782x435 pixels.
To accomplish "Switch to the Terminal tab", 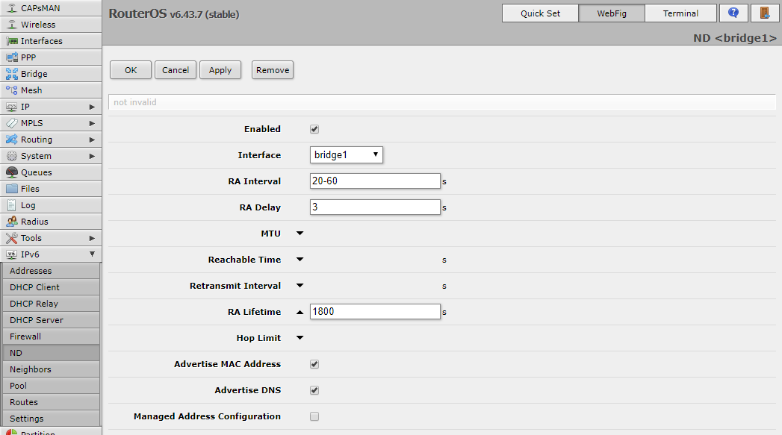I will 680,13.
